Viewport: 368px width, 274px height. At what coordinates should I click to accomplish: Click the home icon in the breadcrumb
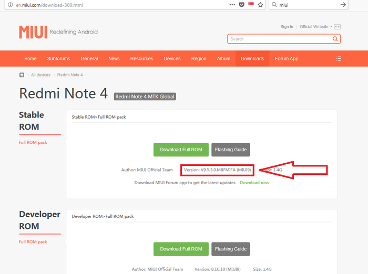[x=22, y=75]
